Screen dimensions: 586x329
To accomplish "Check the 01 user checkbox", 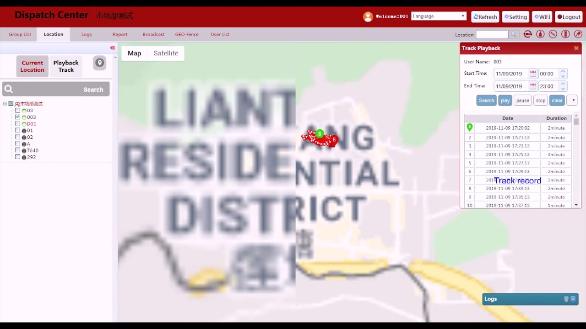I will [17, 130].
